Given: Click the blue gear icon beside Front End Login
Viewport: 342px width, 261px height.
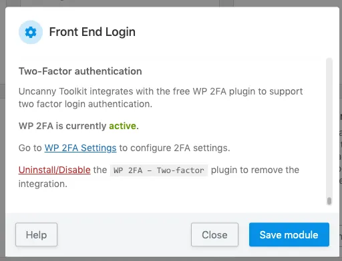Looking at the screenshot, I should tap(31, 32).
